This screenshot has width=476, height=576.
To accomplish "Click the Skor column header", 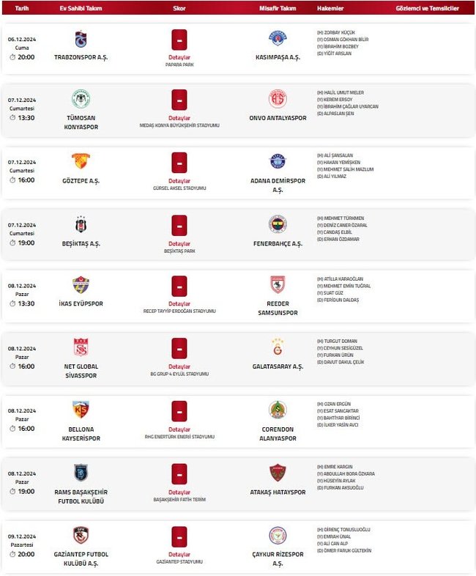I will pos(179,8).
